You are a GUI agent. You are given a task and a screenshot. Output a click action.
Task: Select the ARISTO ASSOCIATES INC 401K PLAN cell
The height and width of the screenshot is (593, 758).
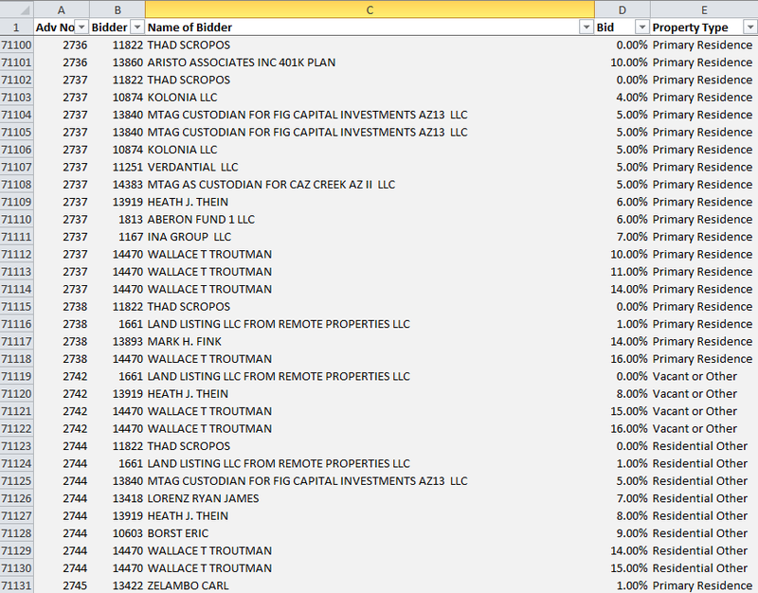241,63
